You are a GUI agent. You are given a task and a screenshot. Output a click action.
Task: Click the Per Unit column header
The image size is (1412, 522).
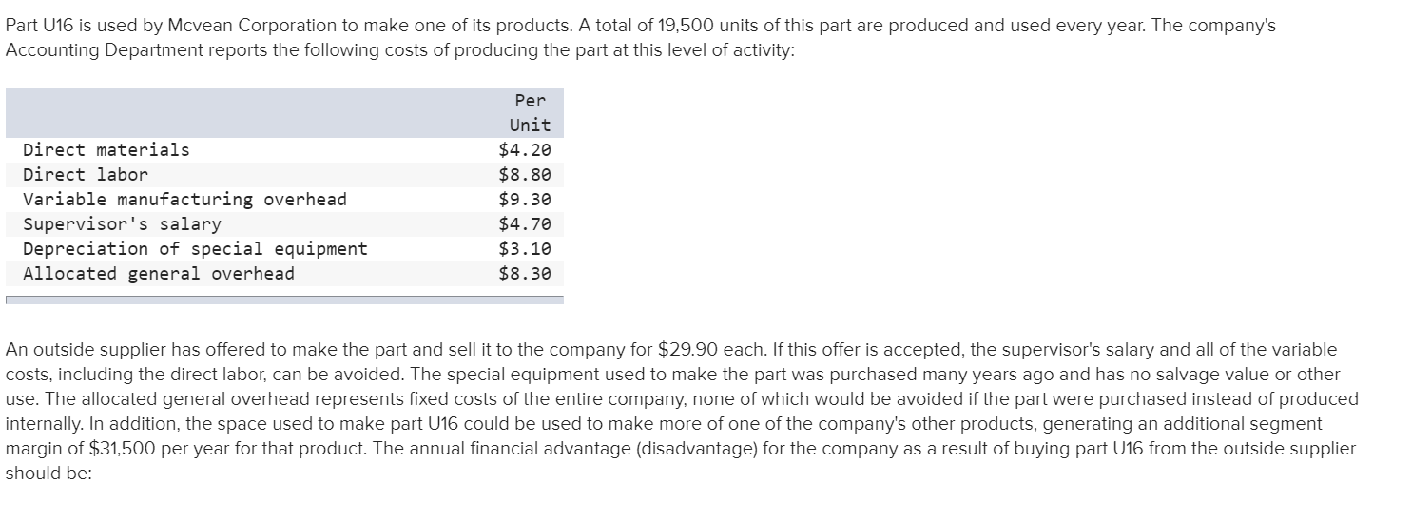pos(530,112)
